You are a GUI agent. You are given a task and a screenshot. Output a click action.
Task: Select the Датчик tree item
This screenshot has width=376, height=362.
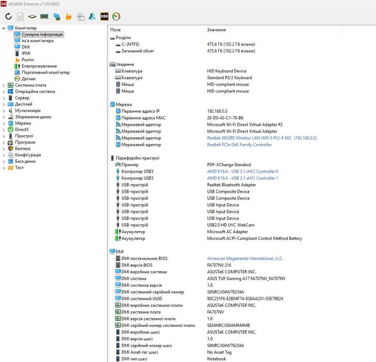pos(28,79)
